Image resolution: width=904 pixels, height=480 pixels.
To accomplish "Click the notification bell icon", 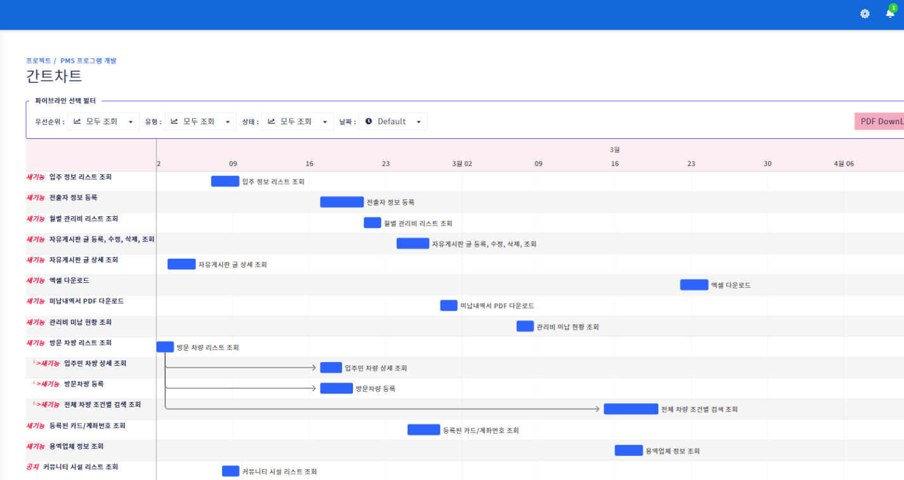I will [x=889, y=14].
